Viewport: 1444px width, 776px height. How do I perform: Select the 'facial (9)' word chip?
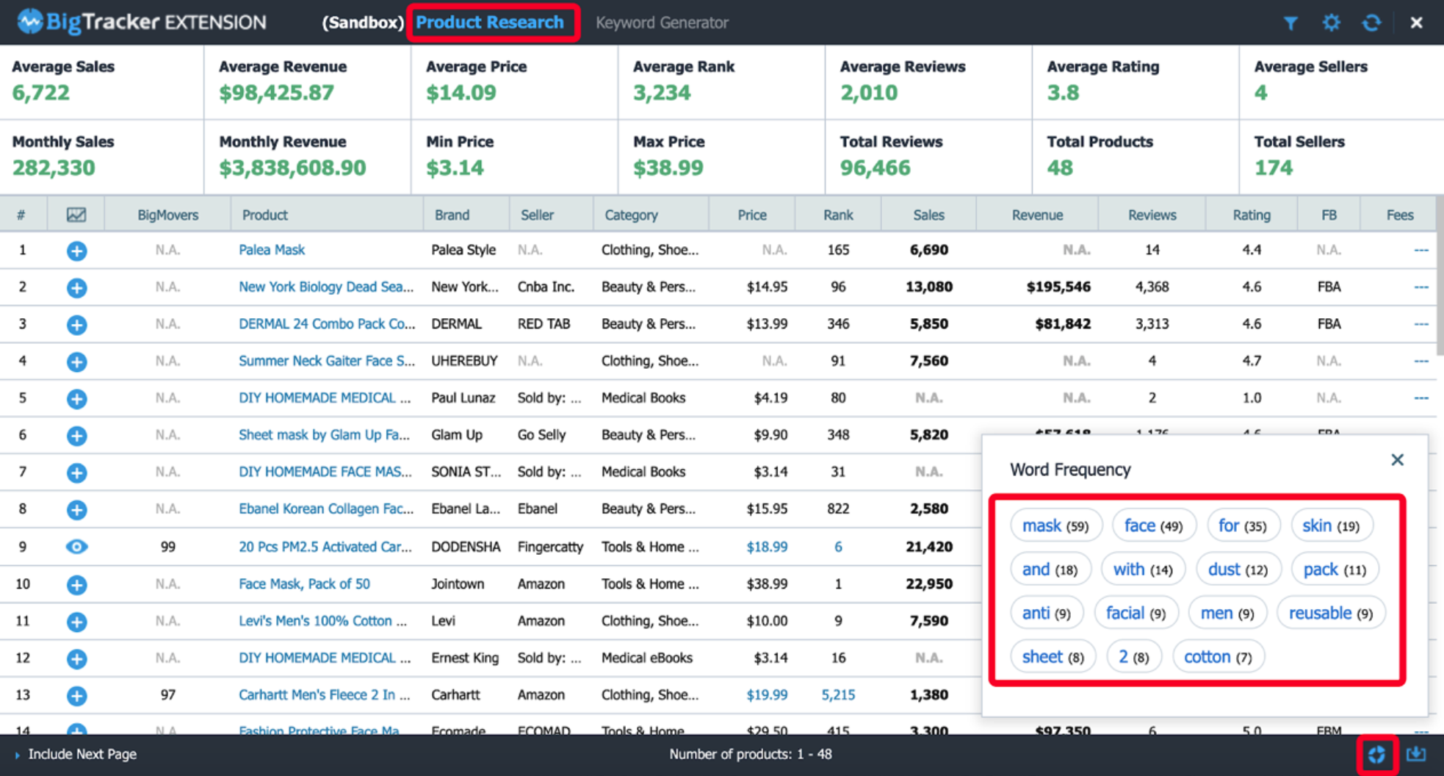coord(1136,613)
